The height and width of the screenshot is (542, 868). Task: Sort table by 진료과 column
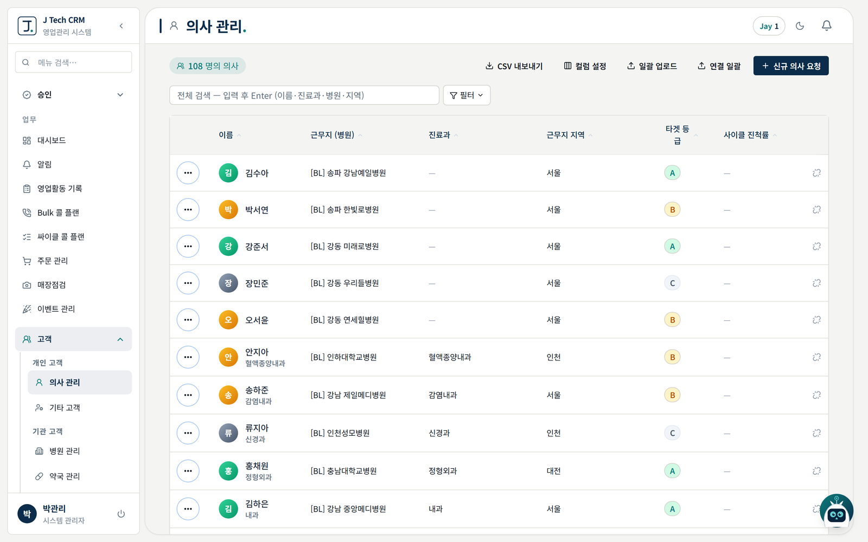pos(443,135)
